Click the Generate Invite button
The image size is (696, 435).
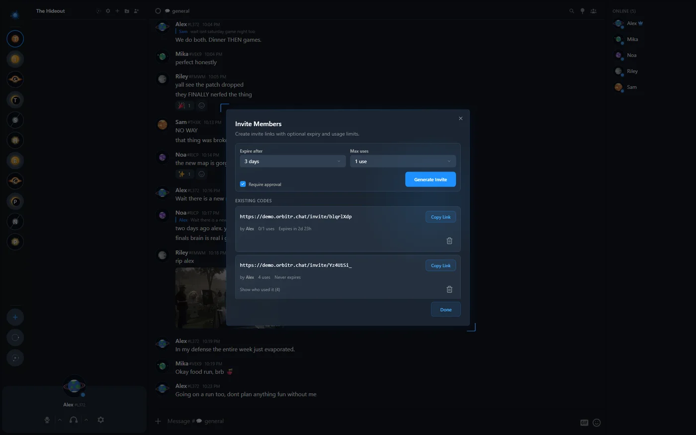(431, 179)
